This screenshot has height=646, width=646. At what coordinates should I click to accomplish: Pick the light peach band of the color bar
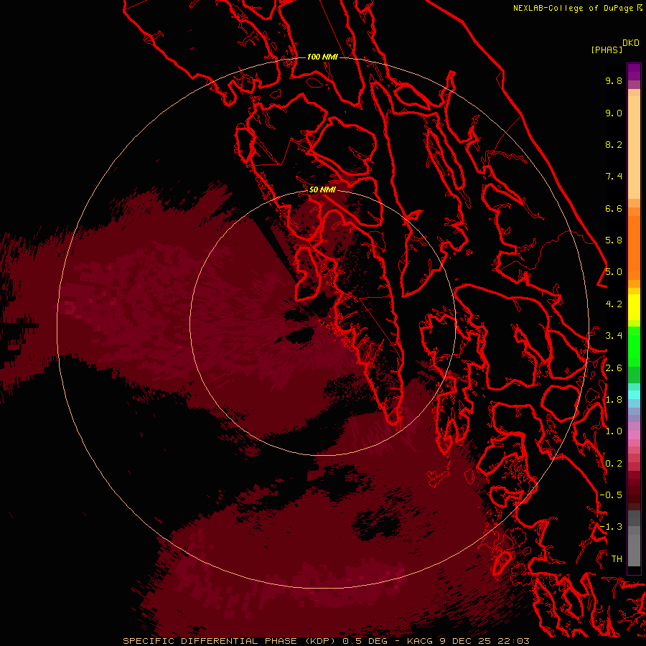coord(634,147)
